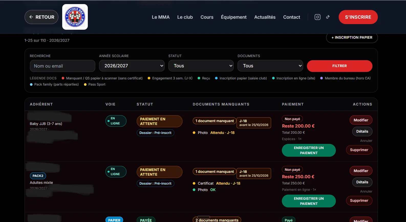The image size is (406, 222).
Task: Open the Le MMA menu item
Action: 161,17
